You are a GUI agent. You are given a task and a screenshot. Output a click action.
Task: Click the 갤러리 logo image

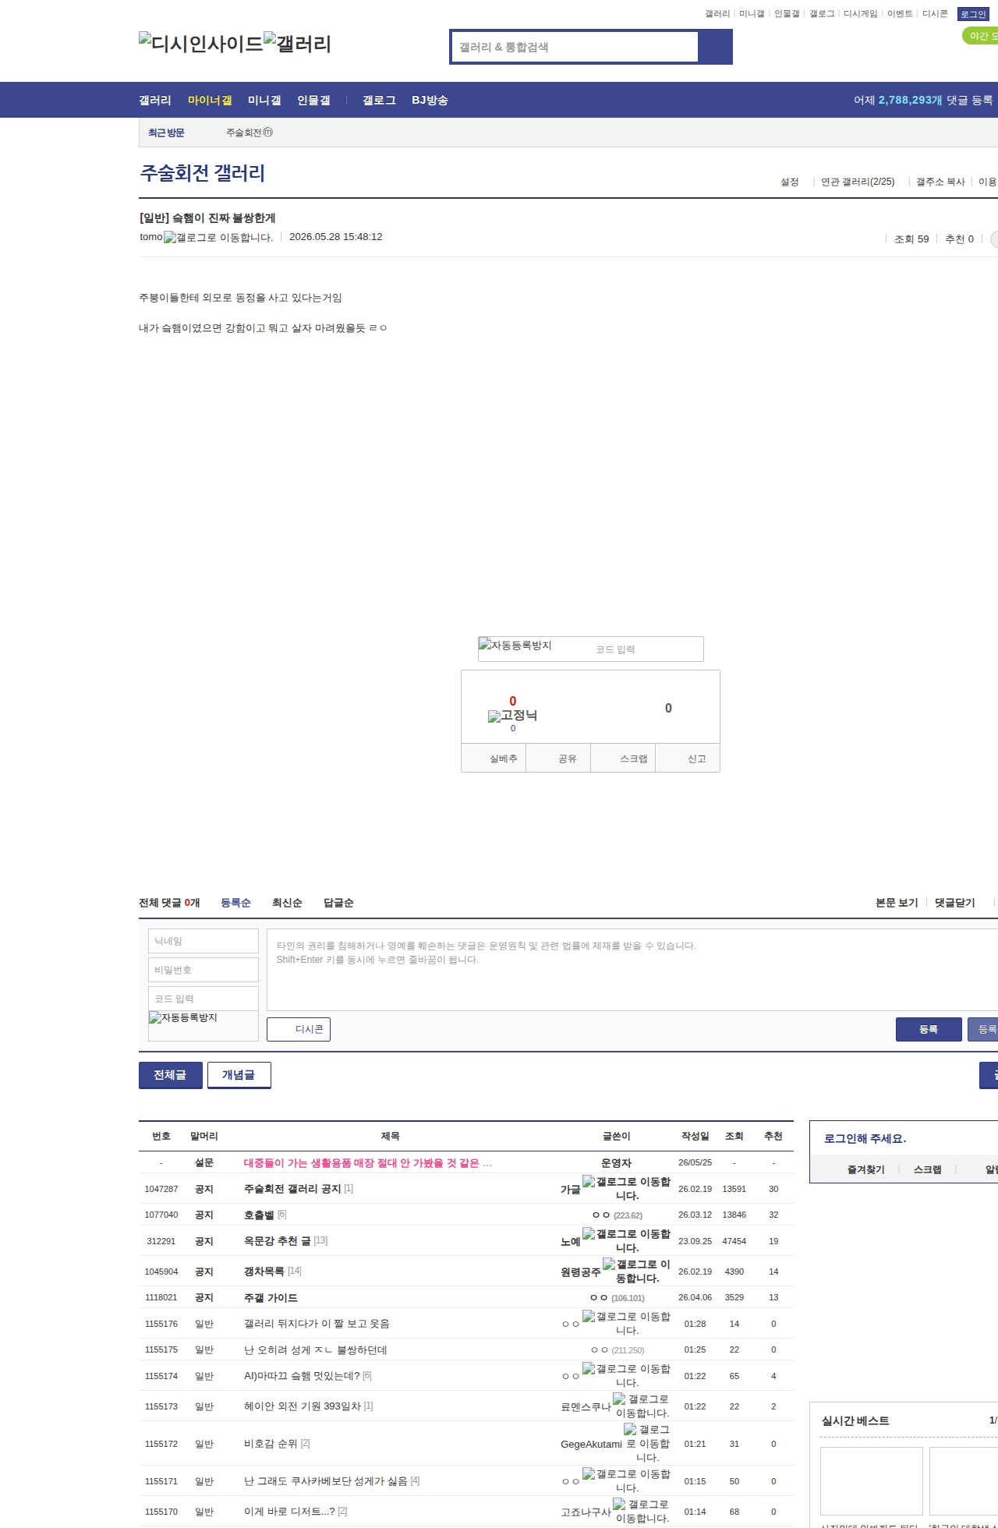click(297, 44)
